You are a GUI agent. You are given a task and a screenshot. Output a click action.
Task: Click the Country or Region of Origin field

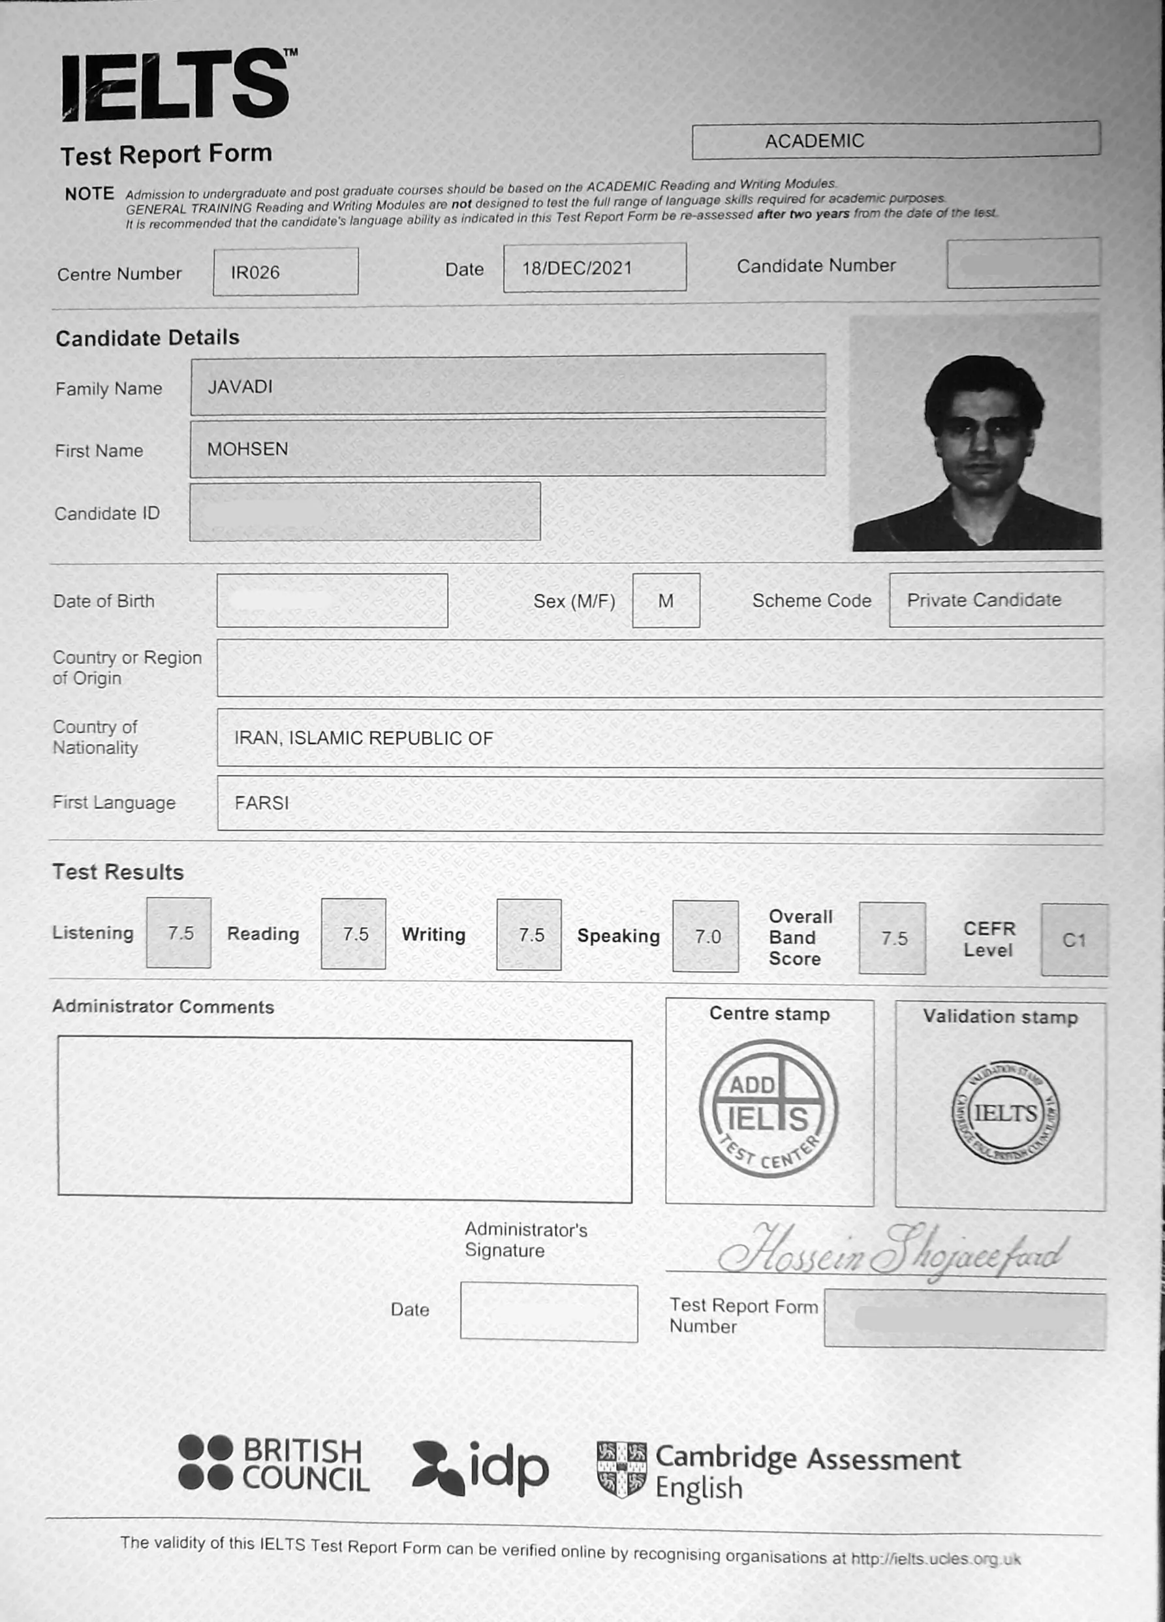click(660, 668)
